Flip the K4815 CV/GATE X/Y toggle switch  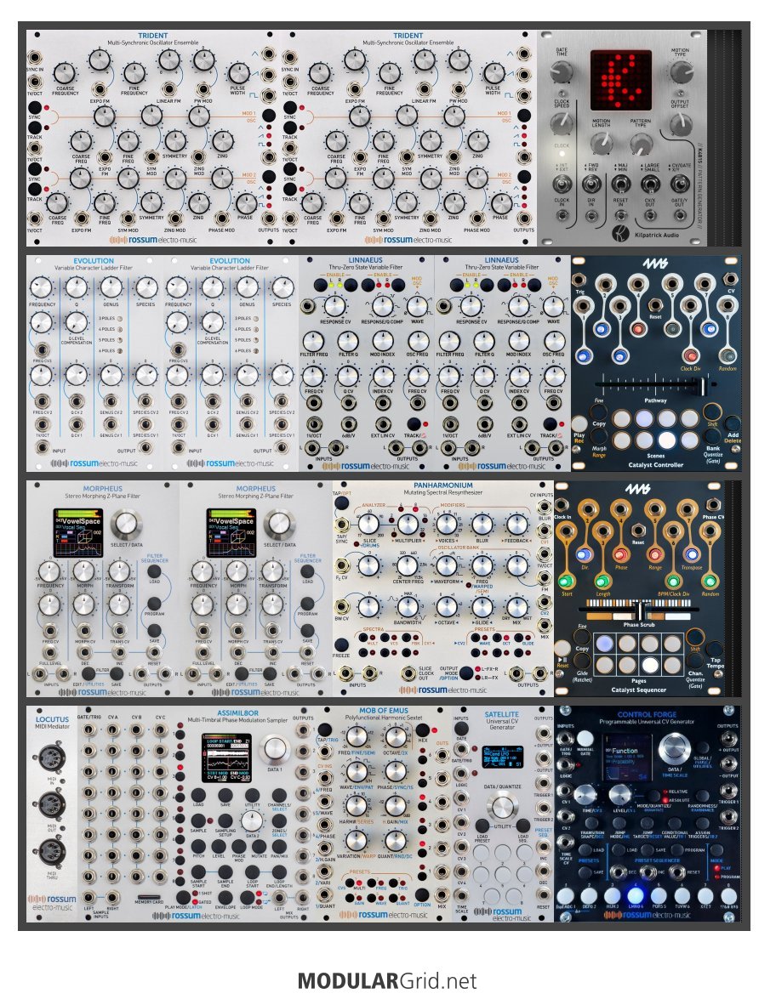pyautogui.click(x=679, y=184)
